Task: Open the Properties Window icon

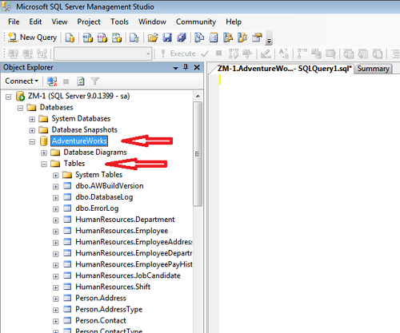Action: pyautogui.click(x=257, y=38)
